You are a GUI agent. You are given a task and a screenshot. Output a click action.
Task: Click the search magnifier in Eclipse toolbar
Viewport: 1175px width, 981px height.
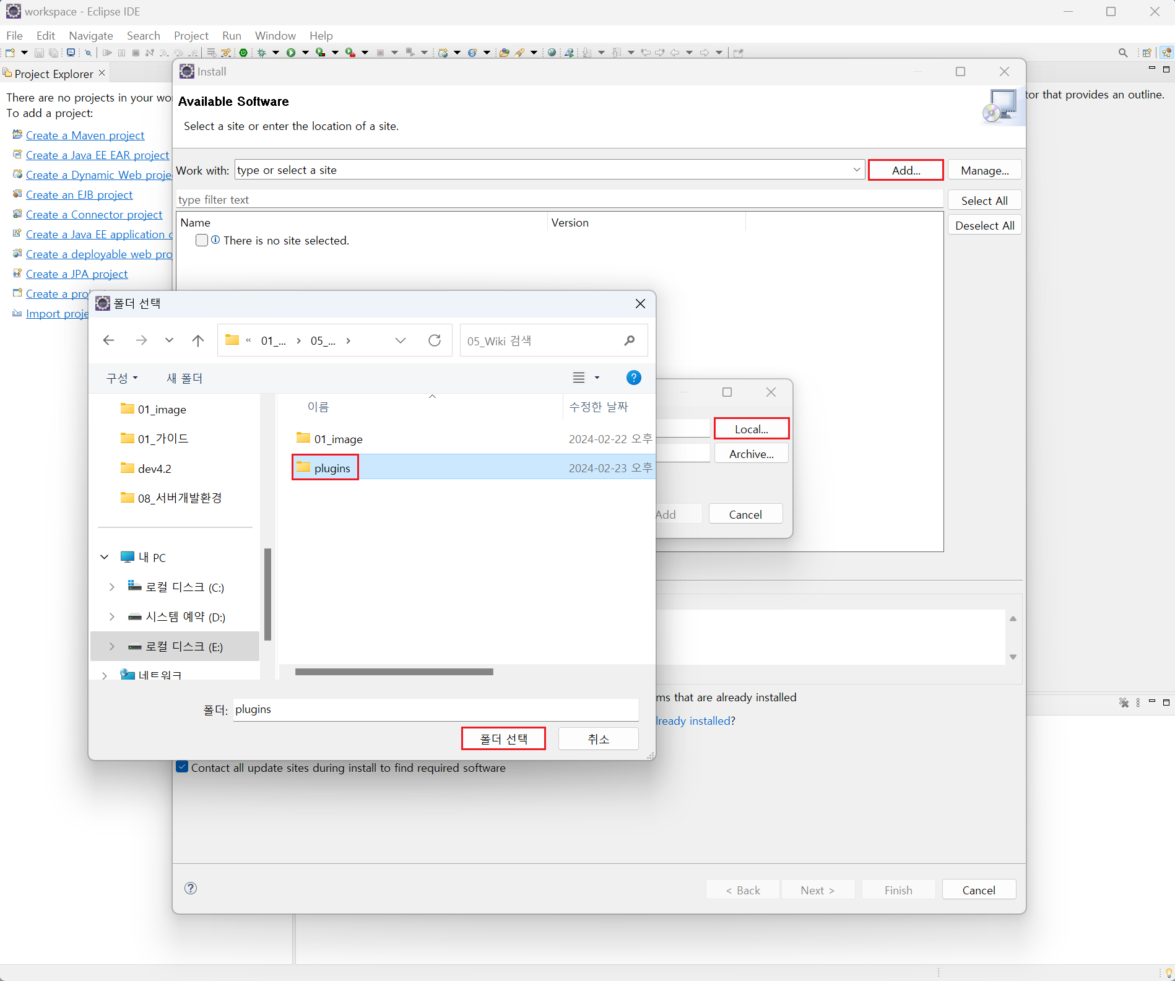[1123, 53]
